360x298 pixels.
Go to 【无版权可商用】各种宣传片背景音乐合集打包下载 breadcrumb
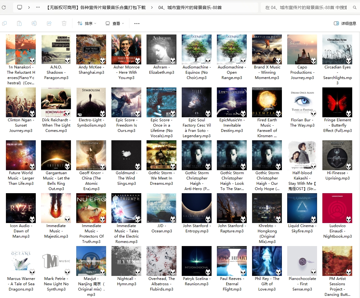(96, 7)
